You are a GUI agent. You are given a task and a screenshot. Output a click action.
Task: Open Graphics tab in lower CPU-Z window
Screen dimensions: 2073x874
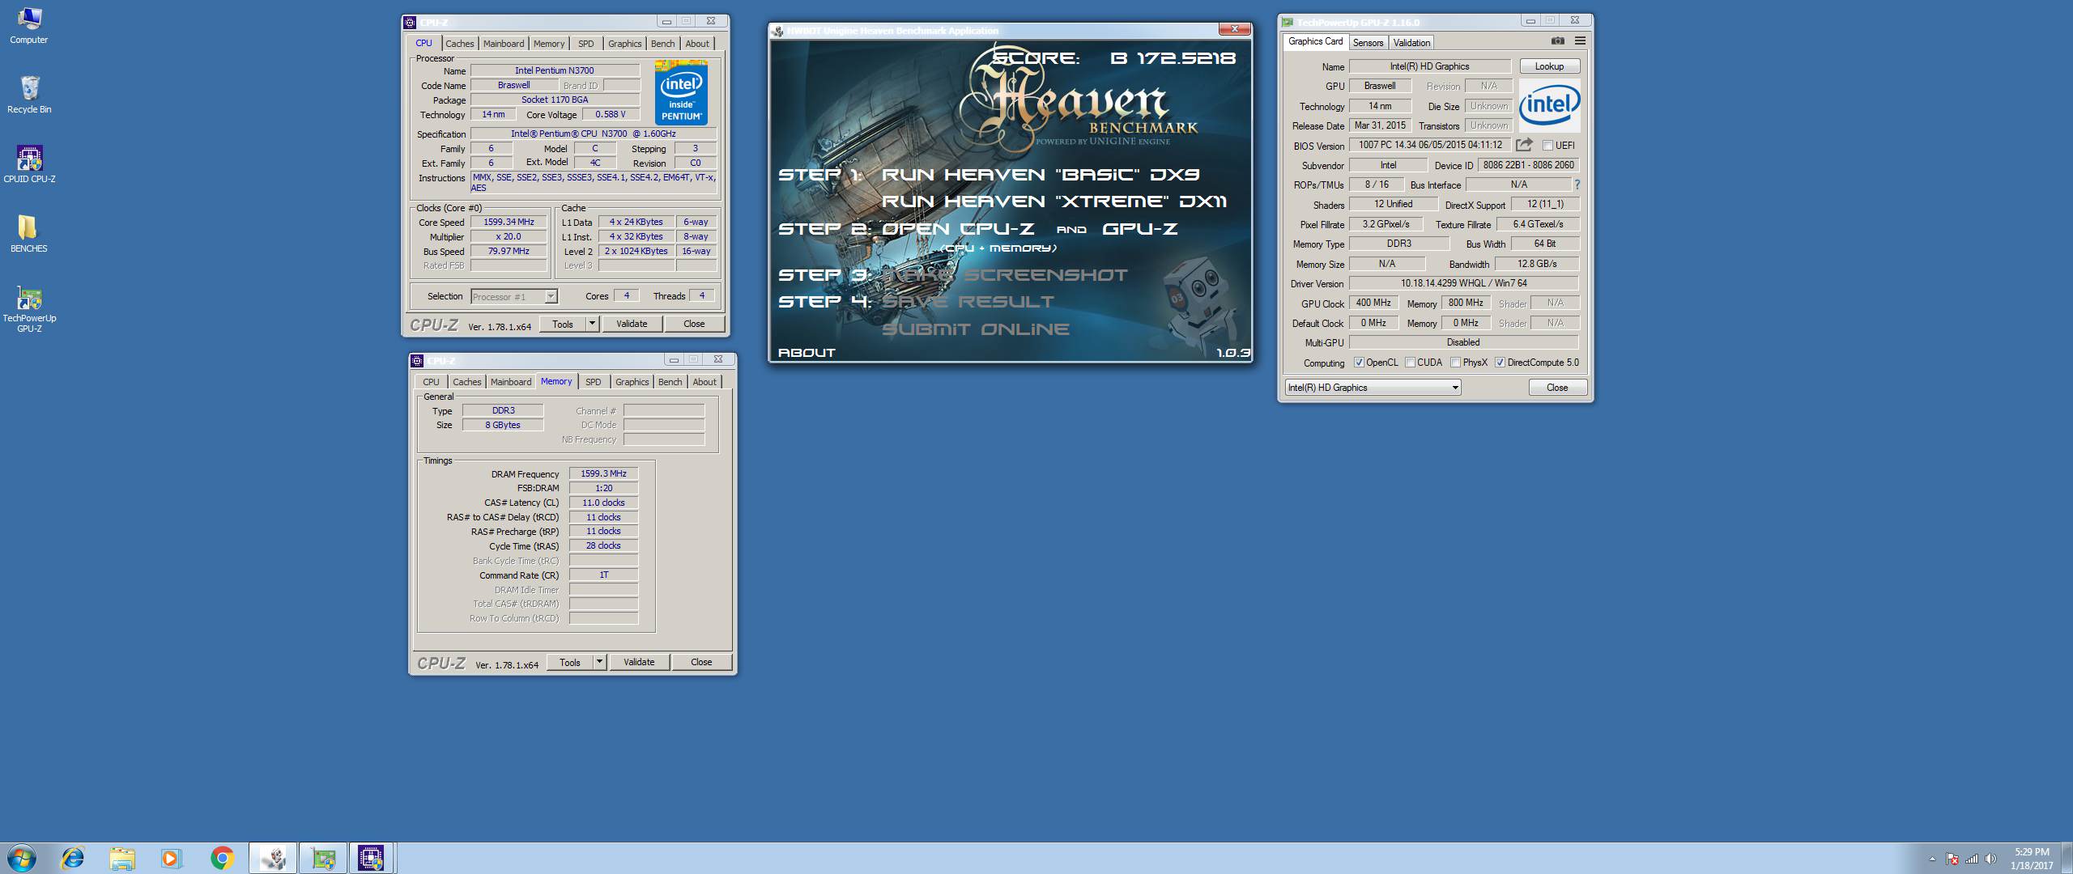tap(632, 382)
